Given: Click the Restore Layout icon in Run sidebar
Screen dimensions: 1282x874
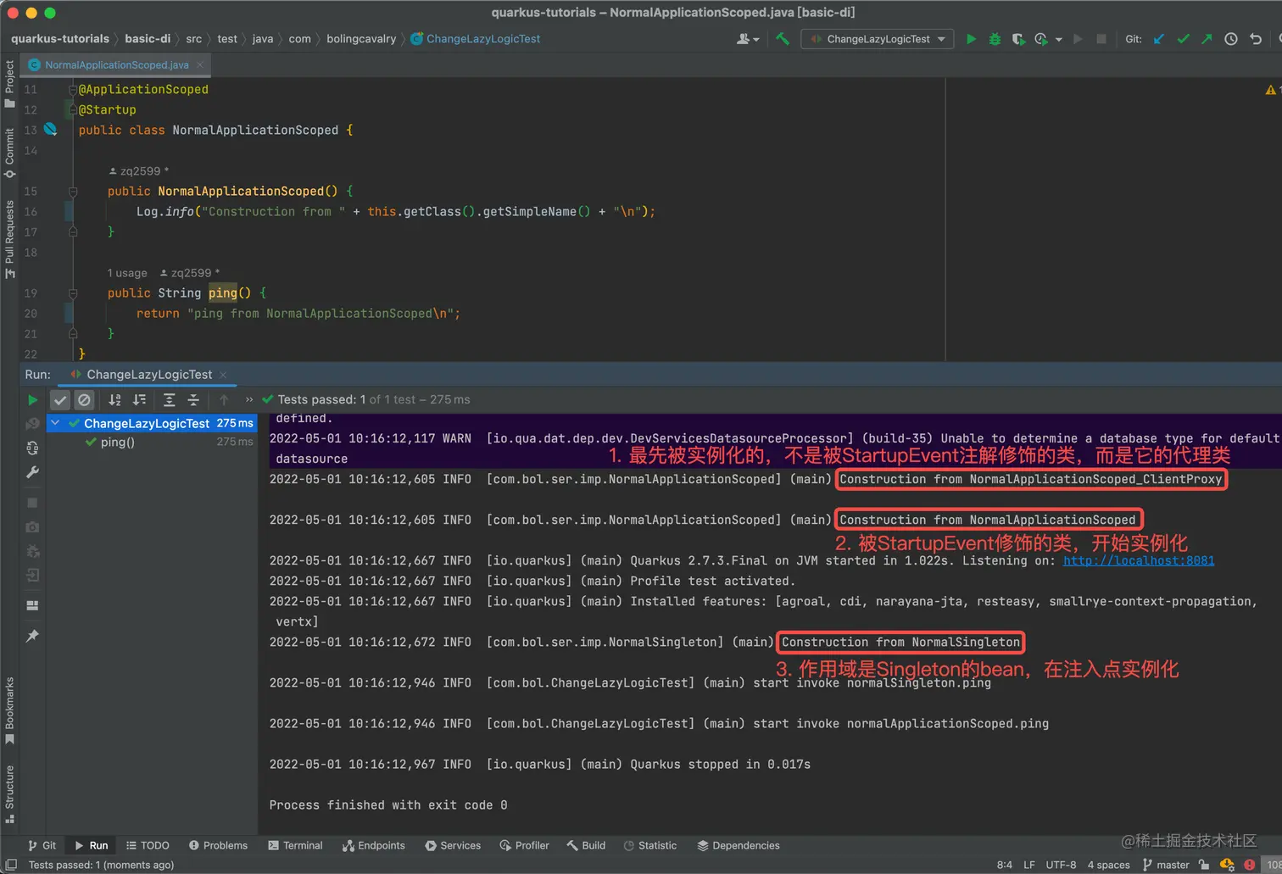Looking at the screenshot, I should pos(32,605).
